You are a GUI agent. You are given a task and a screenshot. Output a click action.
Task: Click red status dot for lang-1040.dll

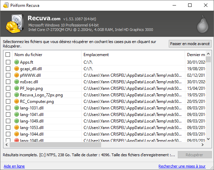17,140
